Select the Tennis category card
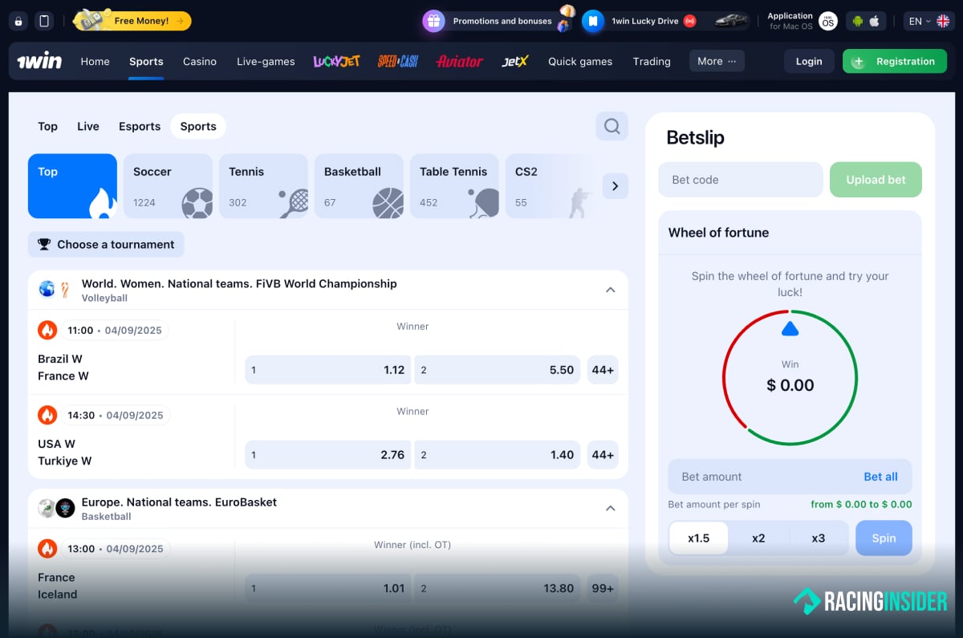The width and height of the screenshot is (963, 638). [263, 186]
